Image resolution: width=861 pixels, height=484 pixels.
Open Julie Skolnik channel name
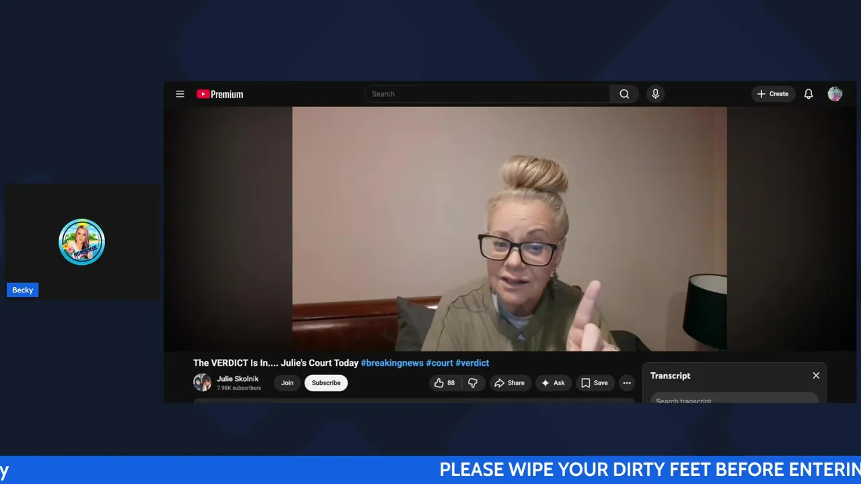[237, 378]
